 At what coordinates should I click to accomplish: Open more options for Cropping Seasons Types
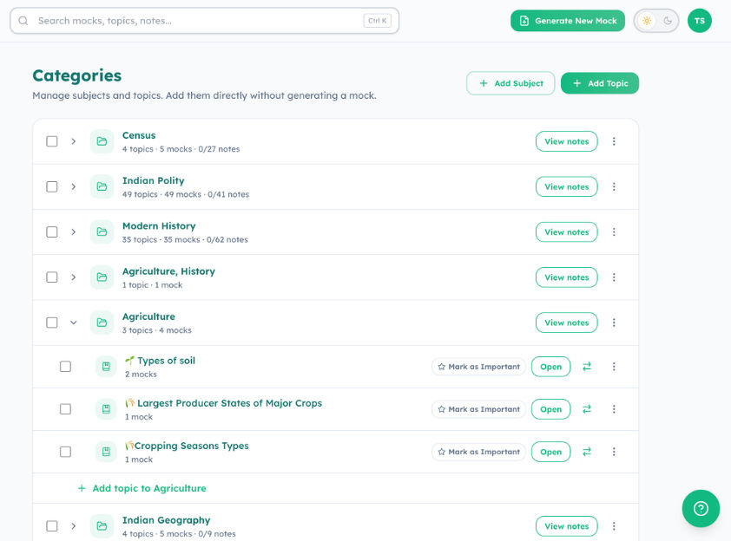[x=614, y=452]
